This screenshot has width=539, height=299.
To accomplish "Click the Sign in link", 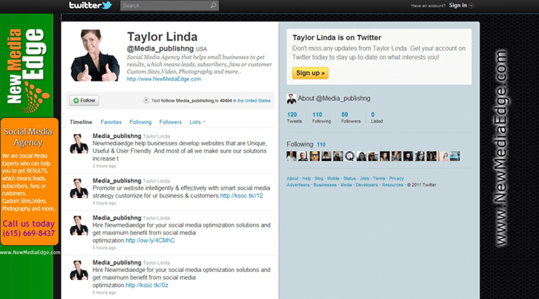I will pyautogui.click(x=458, y=5).
